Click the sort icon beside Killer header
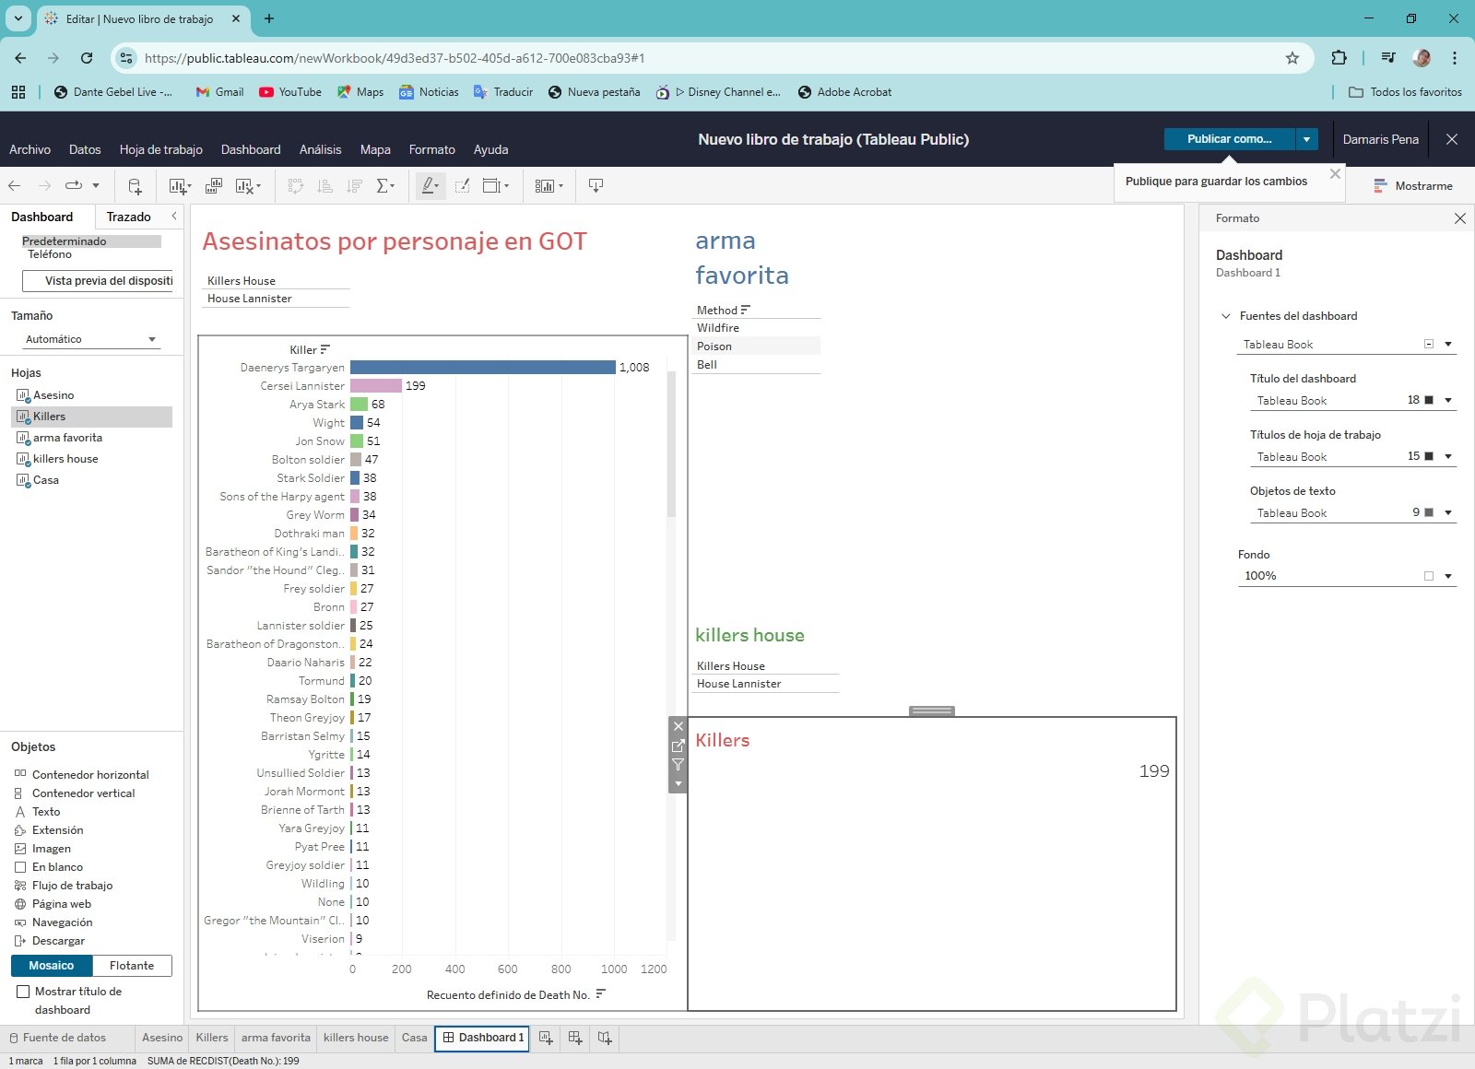The width and height of the screenshot is (1475, 1069). 325,349
